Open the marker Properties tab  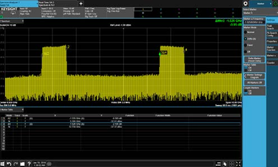tap(272, 41)
